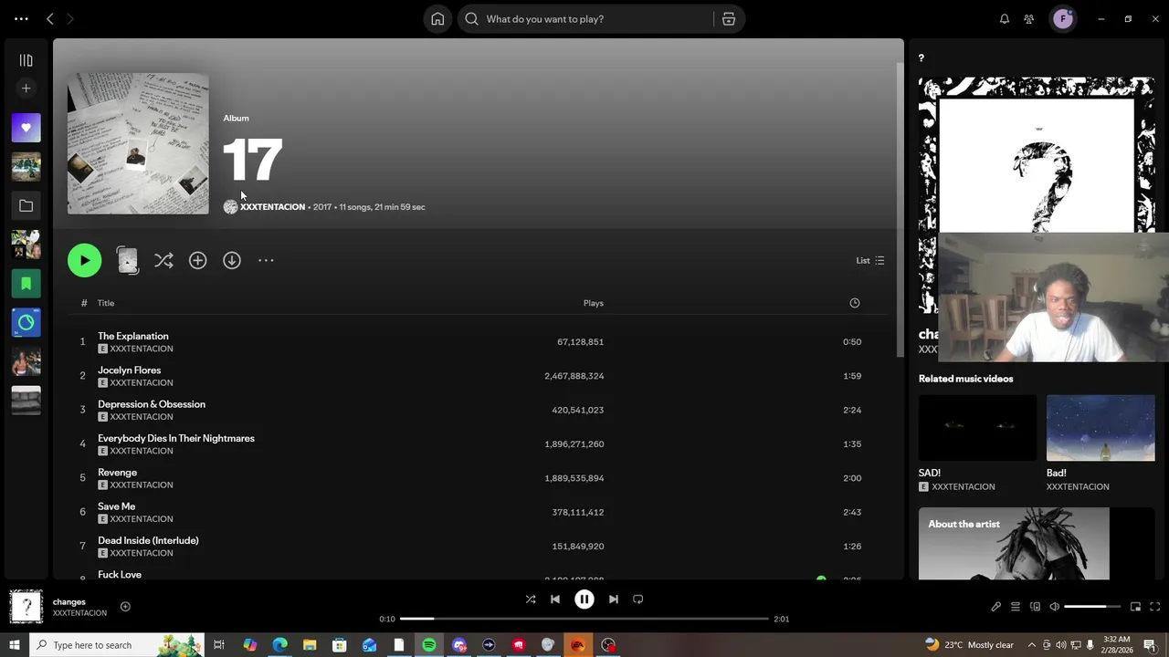Adjust the volume slider

(1091, 607)
